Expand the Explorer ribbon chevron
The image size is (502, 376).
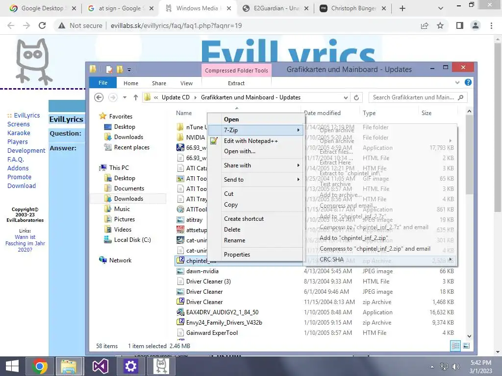pos(457,82)
